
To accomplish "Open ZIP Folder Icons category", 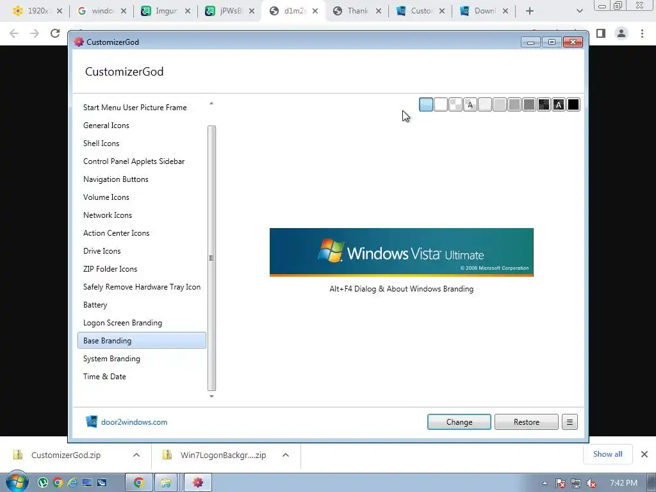I will click(142, 270).
